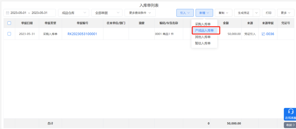Screen dimensions: 296x129
Task: Open the 引入 import dropdown
Action: coord(185,13)
